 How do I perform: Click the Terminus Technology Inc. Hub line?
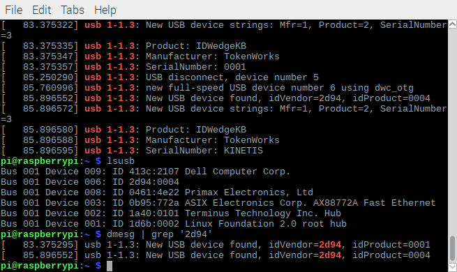click(171, 213)
